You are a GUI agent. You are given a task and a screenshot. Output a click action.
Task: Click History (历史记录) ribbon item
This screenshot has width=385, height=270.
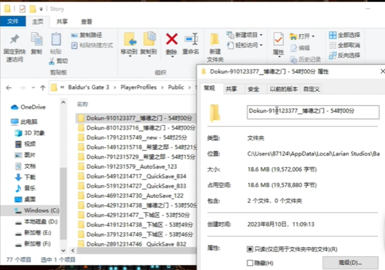pyautogui.click(x=305, y=59)
